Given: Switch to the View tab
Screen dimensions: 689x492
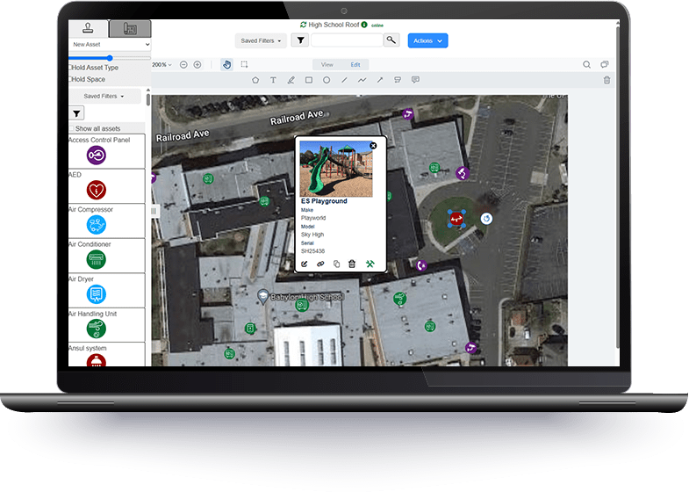Looking at the screenshot, I should (x=327, y=64).
